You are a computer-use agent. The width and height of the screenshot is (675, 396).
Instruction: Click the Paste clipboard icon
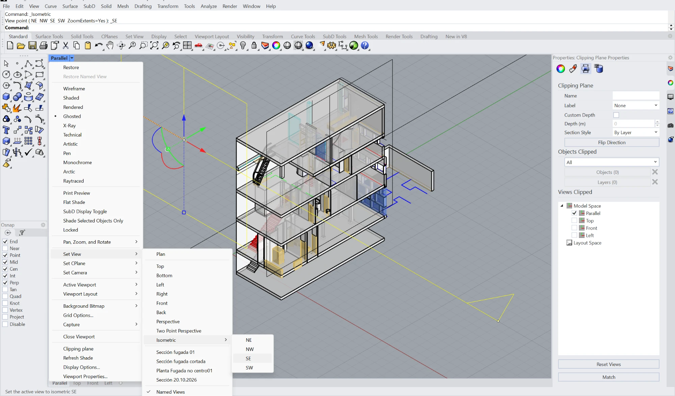pos(88,45)
